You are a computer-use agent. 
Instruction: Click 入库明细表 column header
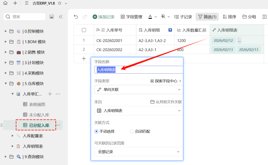click(237, 30)
